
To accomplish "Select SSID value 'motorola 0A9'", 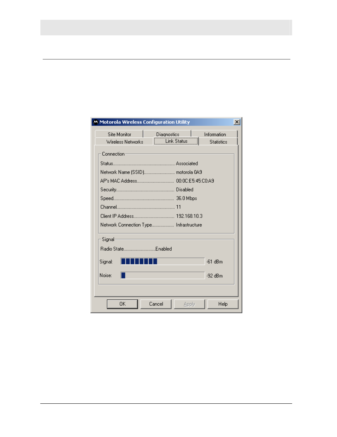I will [189, 172].
